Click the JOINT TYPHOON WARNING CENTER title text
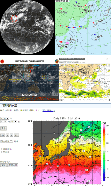 (x=29, y=61)
